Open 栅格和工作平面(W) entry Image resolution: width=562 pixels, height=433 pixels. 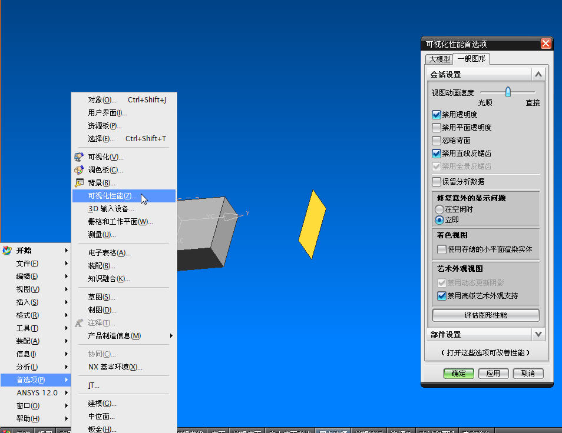click(124, 222)
